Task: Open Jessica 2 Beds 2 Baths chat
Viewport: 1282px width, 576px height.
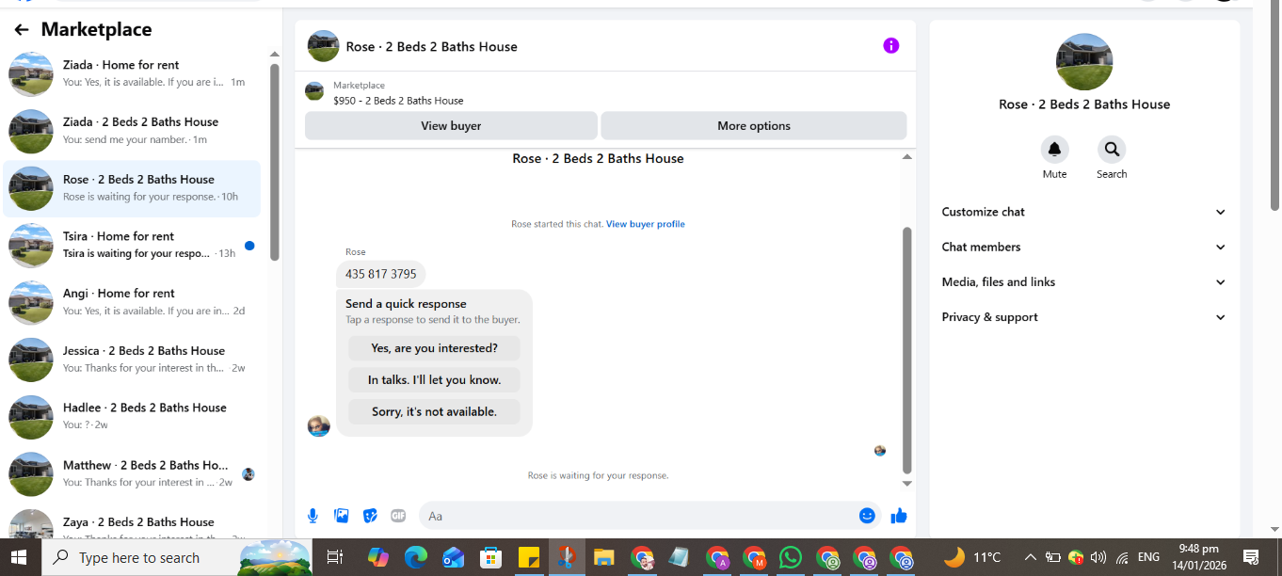Action: point(133,360)
